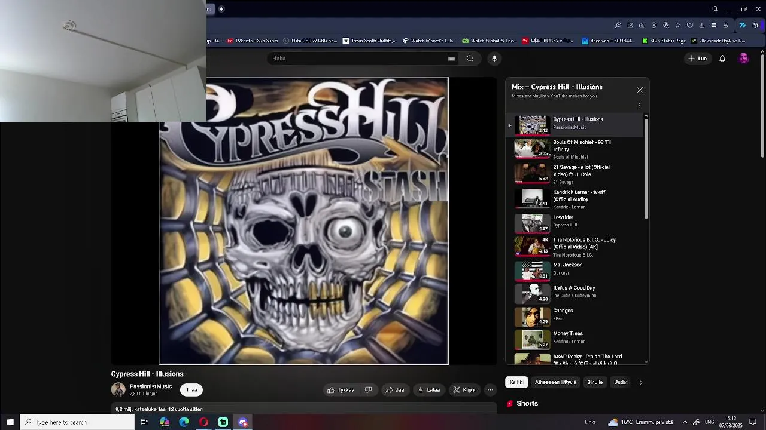Open easy setup sliders icon
766x430 pixels.
pos(714,25)
